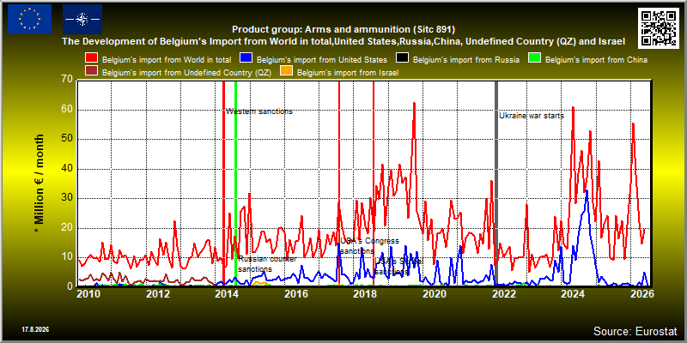The image size is (687, 343).
Task: Click the green China legend swatch
Action: [533, 59]
